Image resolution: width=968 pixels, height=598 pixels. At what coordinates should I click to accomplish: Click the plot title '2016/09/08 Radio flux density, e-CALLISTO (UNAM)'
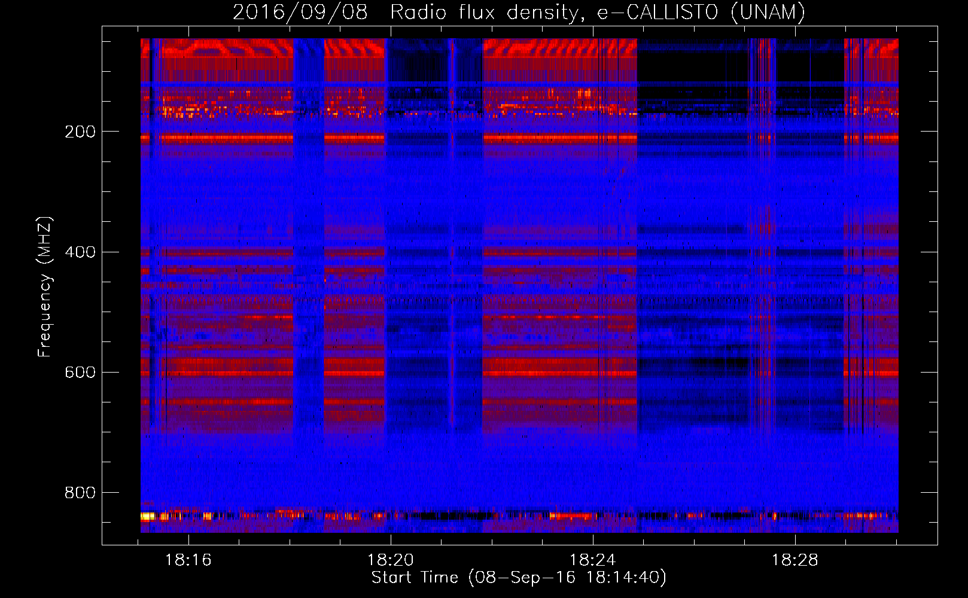click(x=519, y=12)
